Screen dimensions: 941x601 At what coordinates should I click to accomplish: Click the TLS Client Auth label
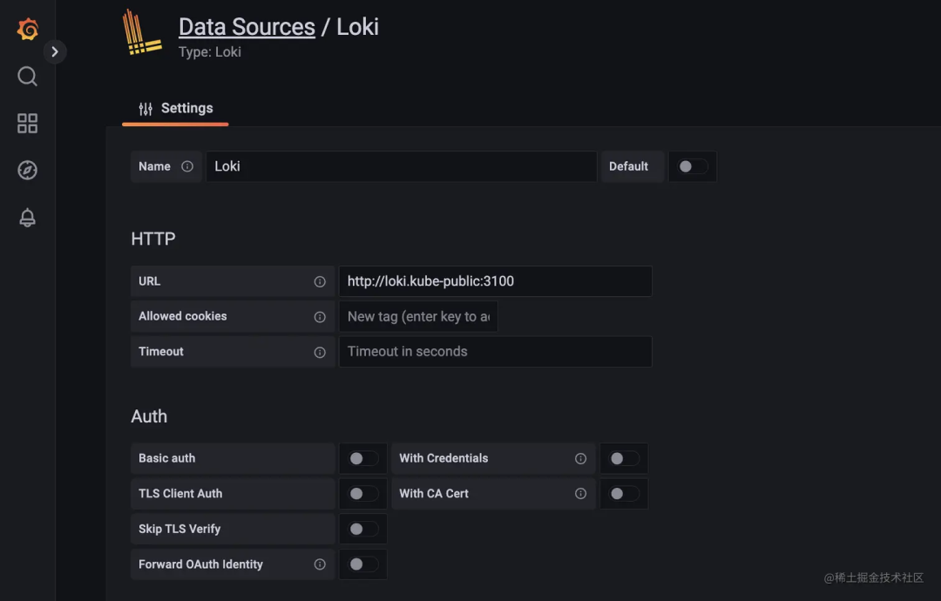point(180,494)
